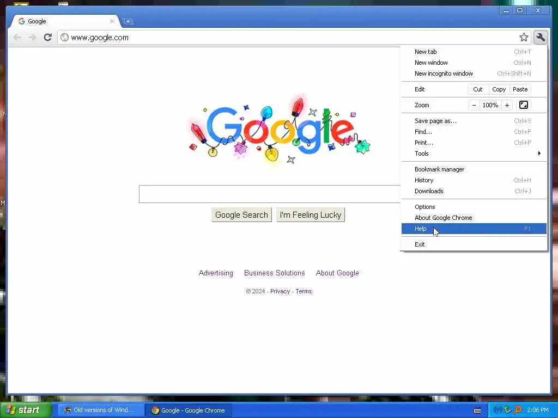The image size is (558, 418).
Task: Open Downloads from the menu
Action: [474, 191]
